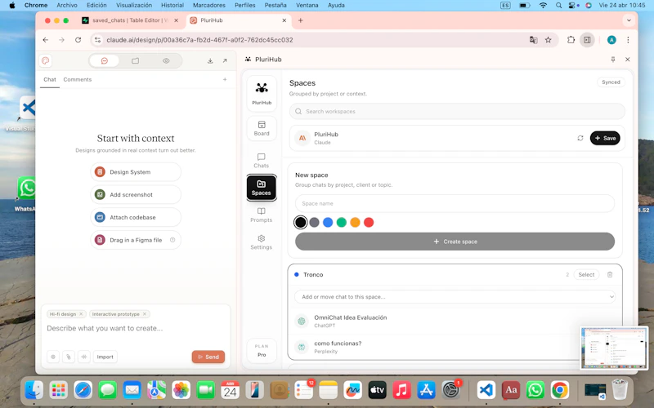This screenshot has height=408, width=654.
Task: Pick the red space color
Action: [369, 222]
